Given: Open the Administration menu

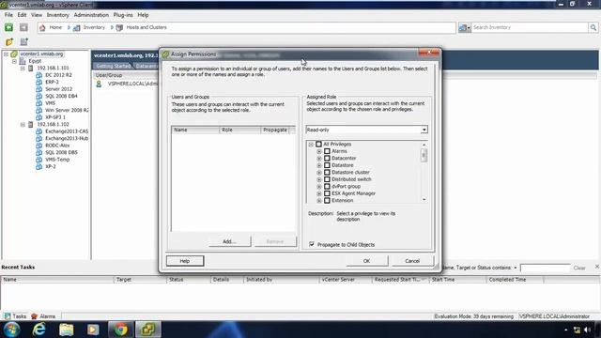Looking at the screenshot, I should point(91,15).
